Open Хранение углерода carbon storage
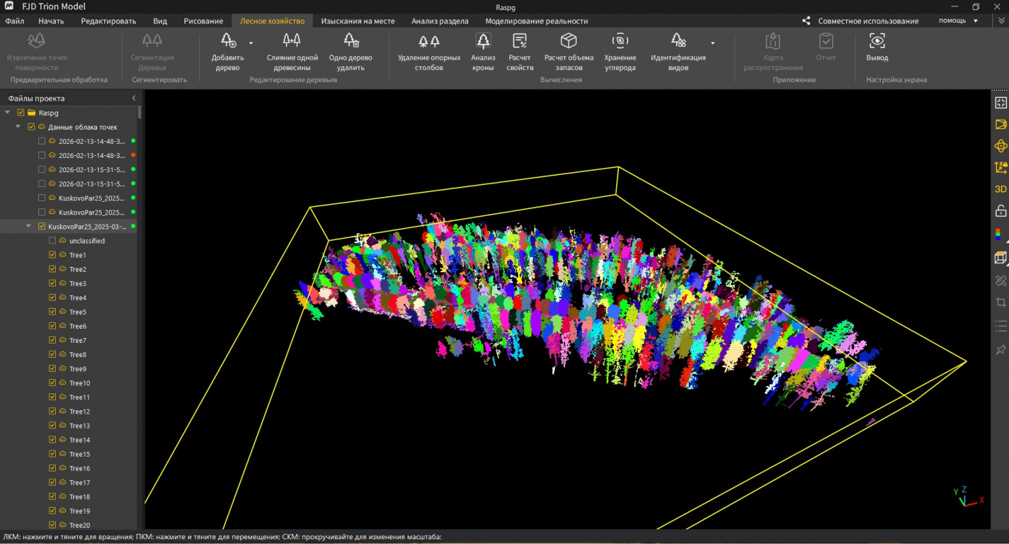 [620, 52]
